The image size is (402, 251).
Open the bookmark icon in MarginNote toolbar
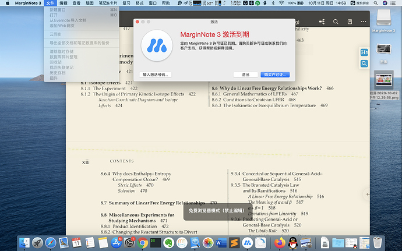point(350,22)
